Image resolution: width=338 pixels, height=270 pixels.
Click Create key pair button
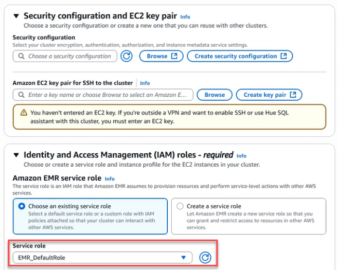(269, 95)
